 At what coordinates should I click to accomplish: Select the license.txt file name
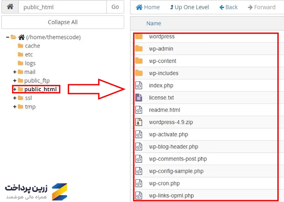pyautogui.click(x=162, y=98)
